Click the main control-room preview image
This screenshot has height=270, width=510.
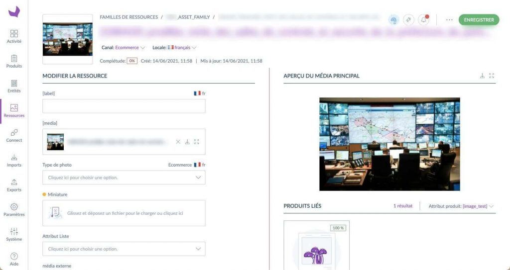[389, 144]
